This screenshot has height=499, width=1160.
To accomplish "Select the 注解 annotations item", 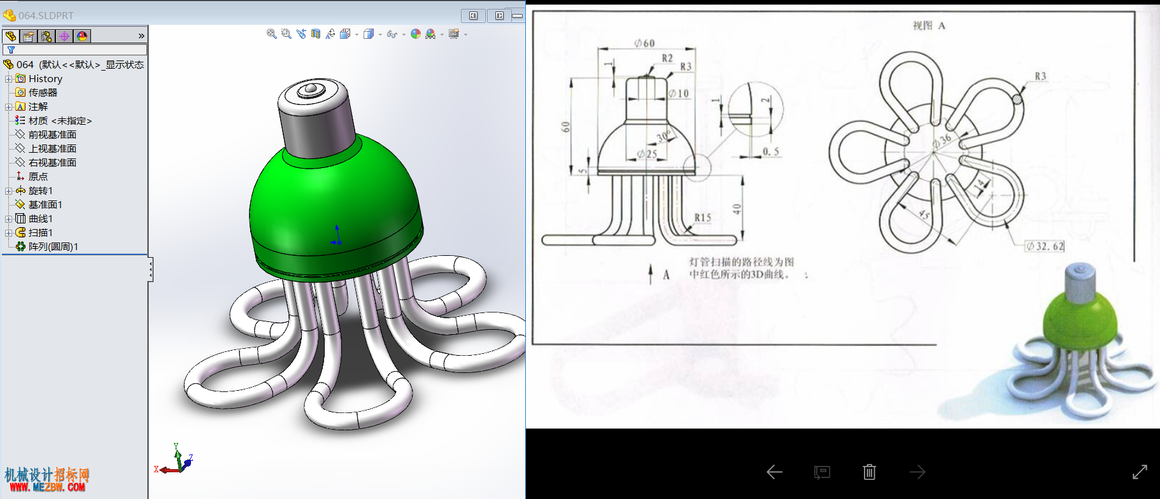I will pyautogui.click(x=38, y=107).
